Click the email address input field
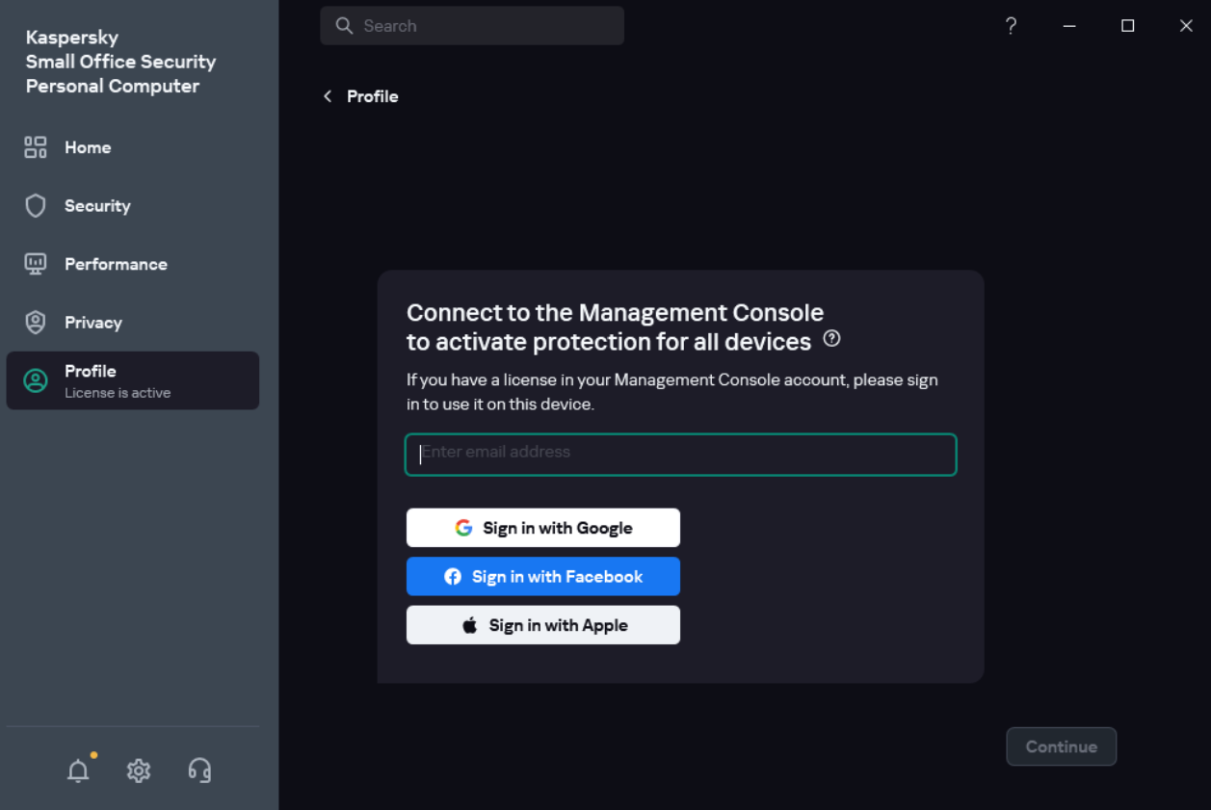The image size is (1211, 810). (680, 454)
